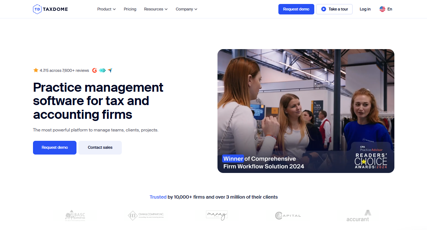Click the Contact sales button
The image size is (427, 230).
(100, 148)
